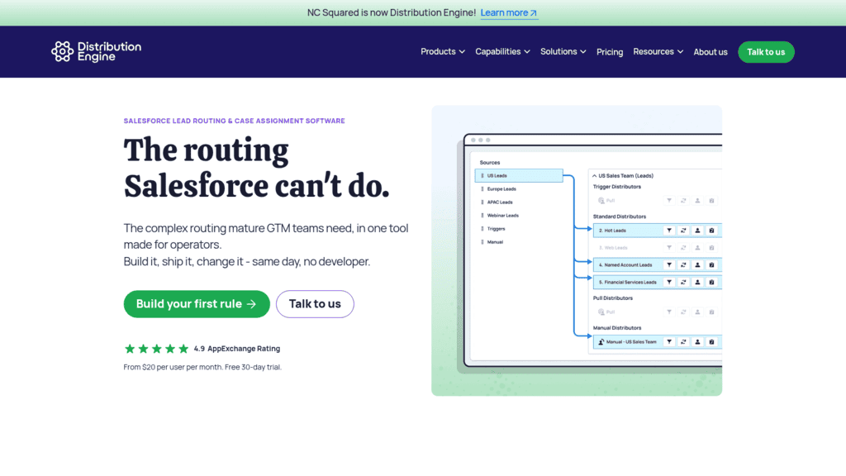
Task: Click arrow icon in Build your first rule
Action: tap(251, 304)
